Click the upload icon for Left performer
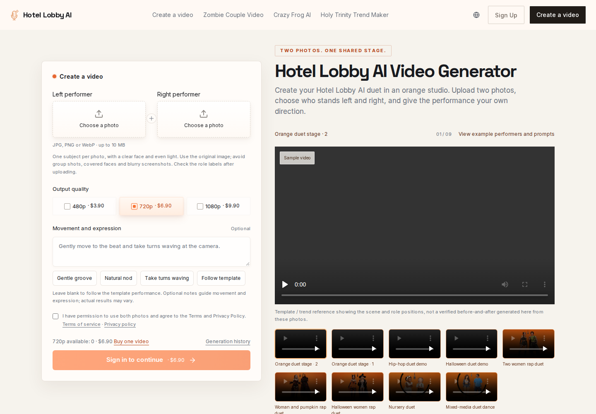 pyautogui.click(x=99, y=114)
